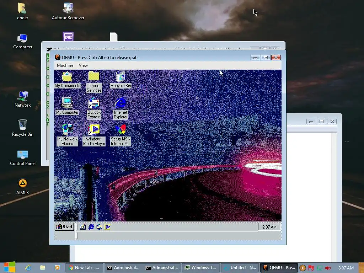This screenshot has height=273, width=364.
Task: Select the Computer icon on host desktop
Action: pyautogui.click(x=22, y=41)
